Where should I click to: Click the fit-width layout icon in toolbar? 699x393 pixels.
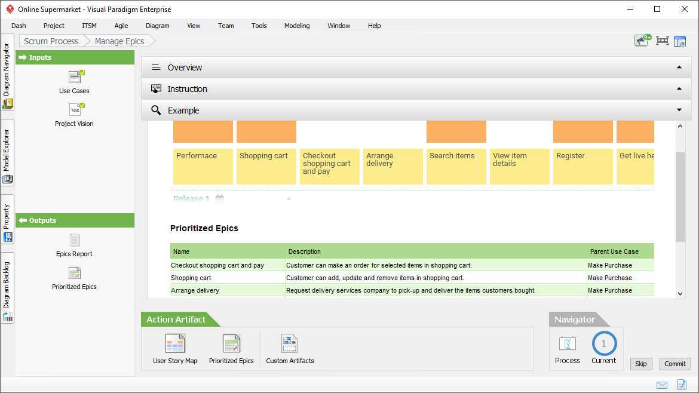(x=663, y=41)
